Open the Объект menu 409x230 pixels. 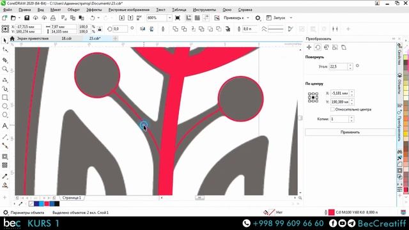(73, 10)
